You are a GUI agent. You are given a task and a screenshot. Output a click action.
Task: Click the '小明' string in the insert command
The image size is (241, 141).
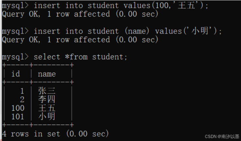click(x=203, y=31)
